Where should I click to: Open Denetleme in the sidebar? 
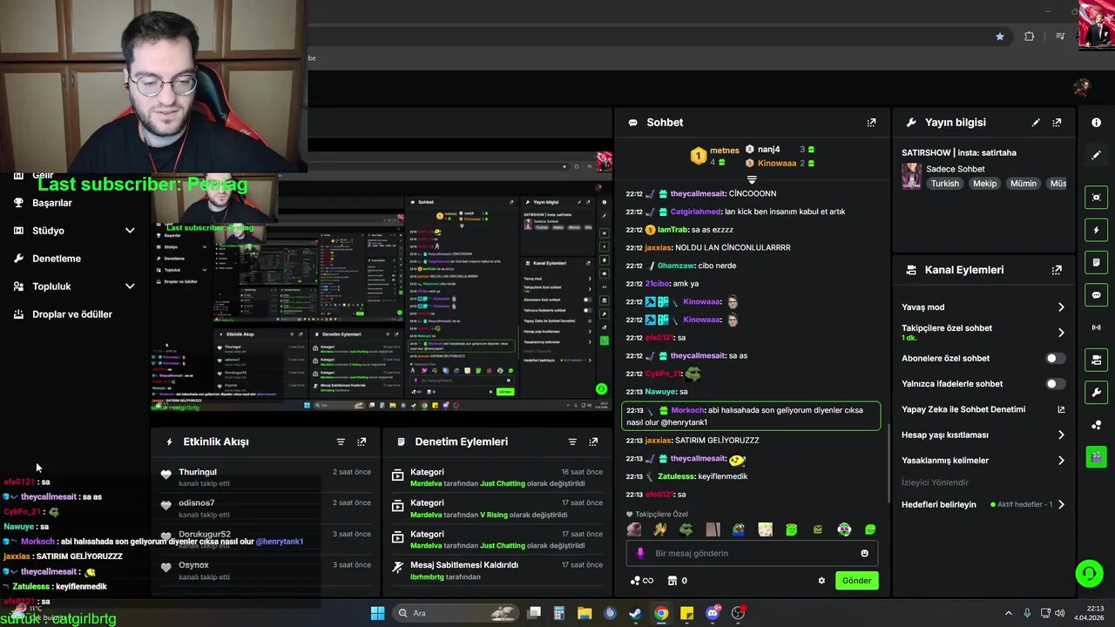click(57, 259)
